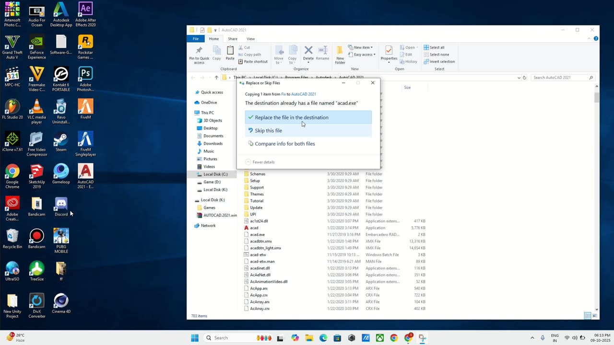Select Quick access in navigation pane
This screenshot has width=614, height=345.
tap(212, 92)
